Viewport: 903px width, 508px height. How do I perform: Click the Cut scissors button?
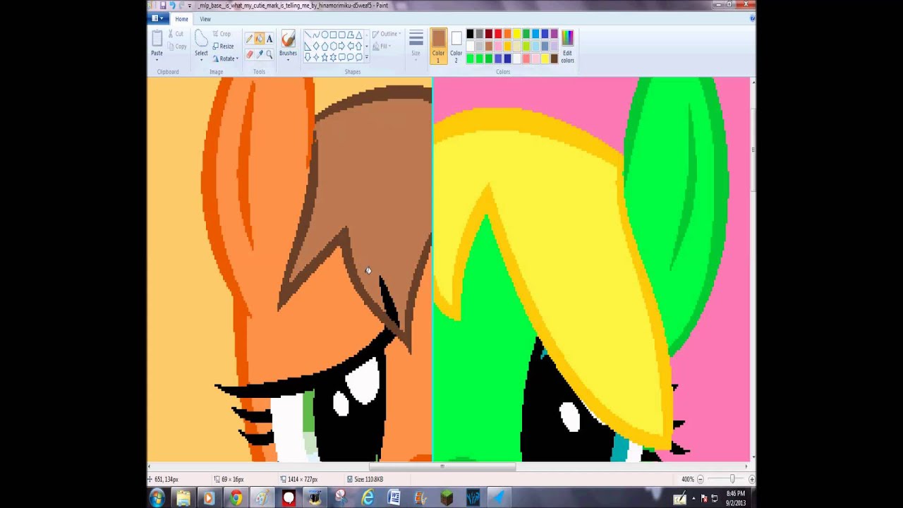pyautogui.click(x=176, y=34)
